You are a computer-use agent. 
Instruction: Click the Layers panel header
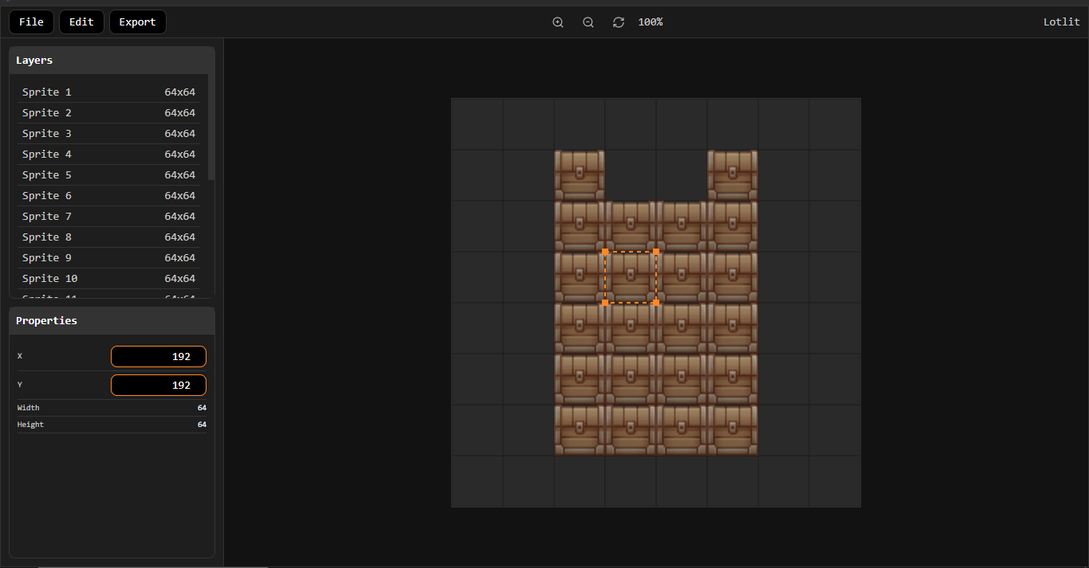(x=34, y=60)
